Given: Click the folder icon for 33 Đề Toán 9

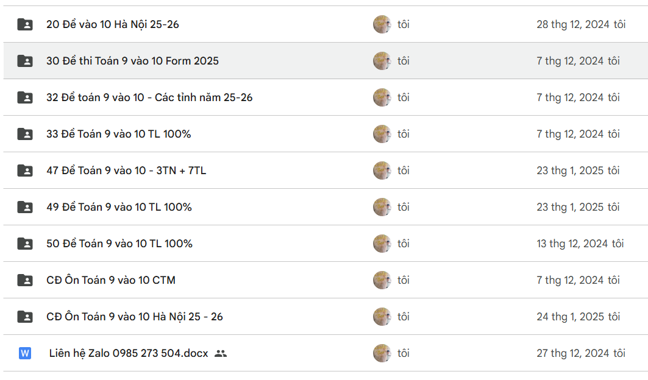Looking at the screenshot, I should (25, 134).
